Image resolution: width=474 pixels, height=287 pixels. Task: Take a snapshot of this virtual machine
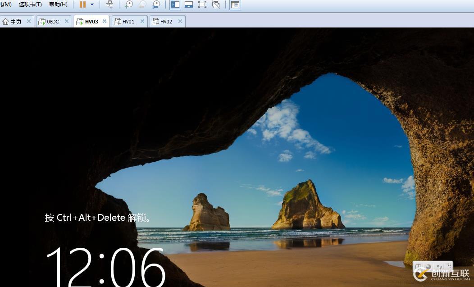point(129,5)
